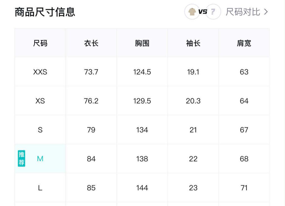Select the 尺码 column header
The height and width of the screenshot is (206, 285).
click(40, 43)
